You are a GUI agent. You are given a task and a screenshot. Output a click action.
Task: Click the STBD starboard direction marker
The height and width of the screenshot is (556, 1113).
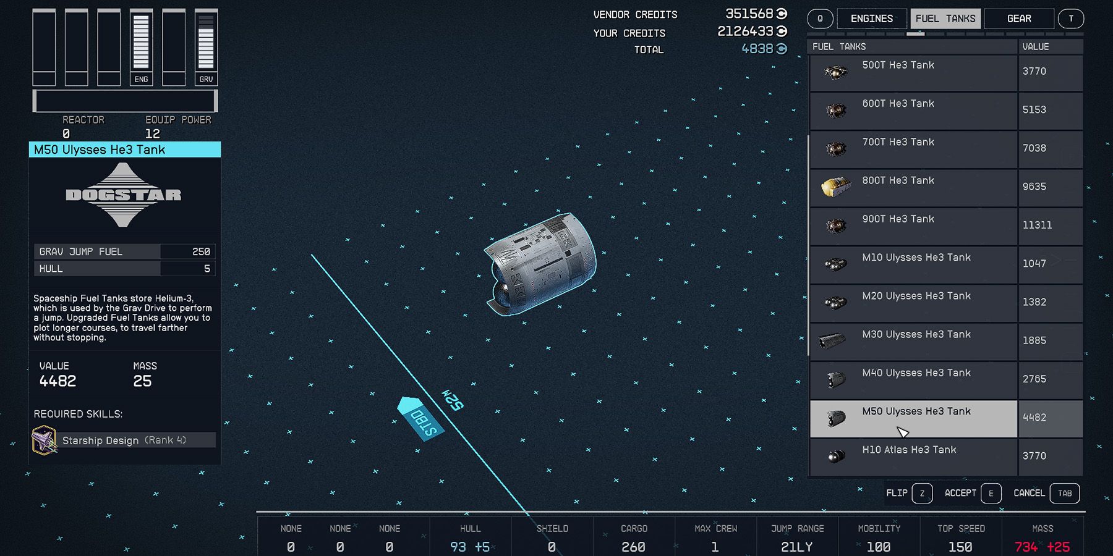coord(422,419)
